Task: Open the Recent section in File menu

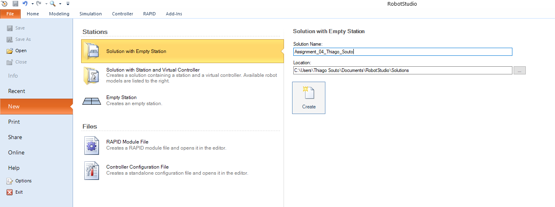Action: (17, 91)
